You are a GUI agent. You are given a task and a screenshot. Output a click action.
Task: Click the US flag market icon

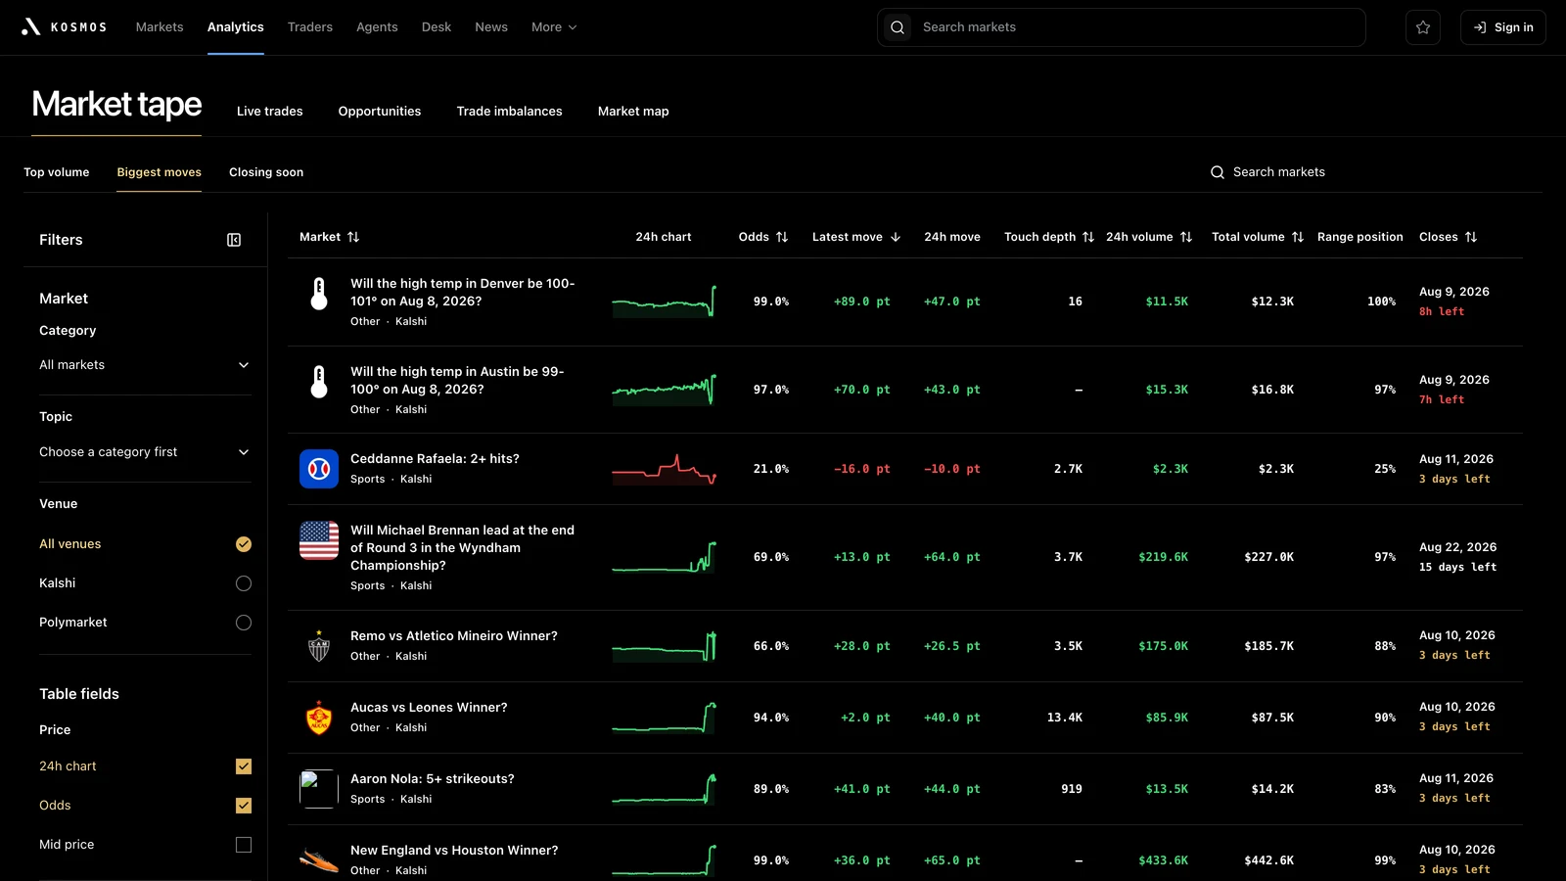pos(319,540)
